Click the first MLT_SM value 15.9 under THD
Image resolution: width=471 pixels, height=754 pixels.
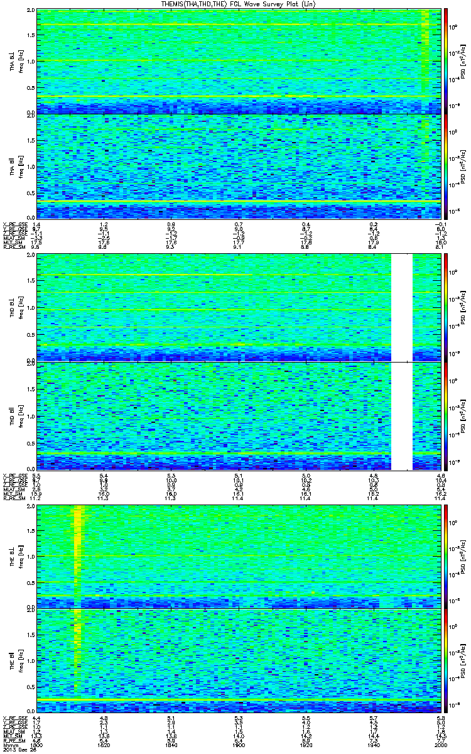[36, 494]
